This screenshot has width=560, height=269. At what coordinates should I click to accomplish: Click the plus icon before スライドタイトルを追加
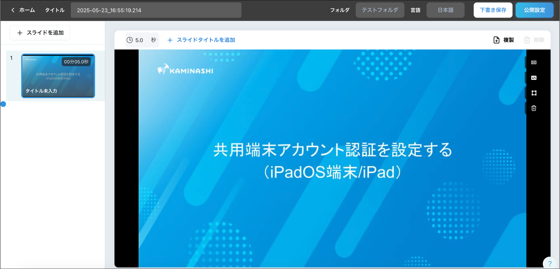170,40
